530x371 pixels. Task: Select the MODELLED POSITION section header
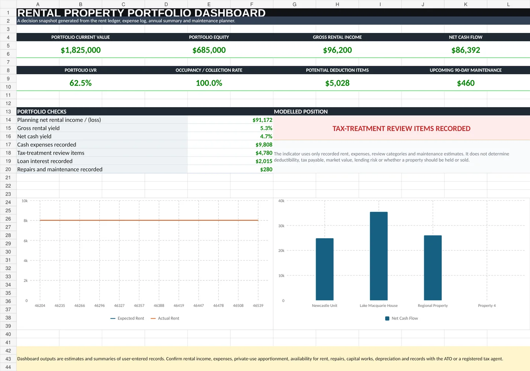[x=401, y=112]
